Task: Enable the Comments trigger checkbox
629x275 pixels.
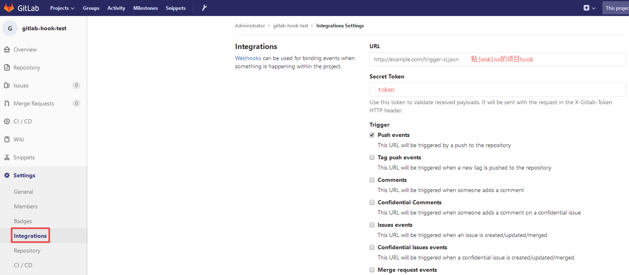Action: [372, 180]
